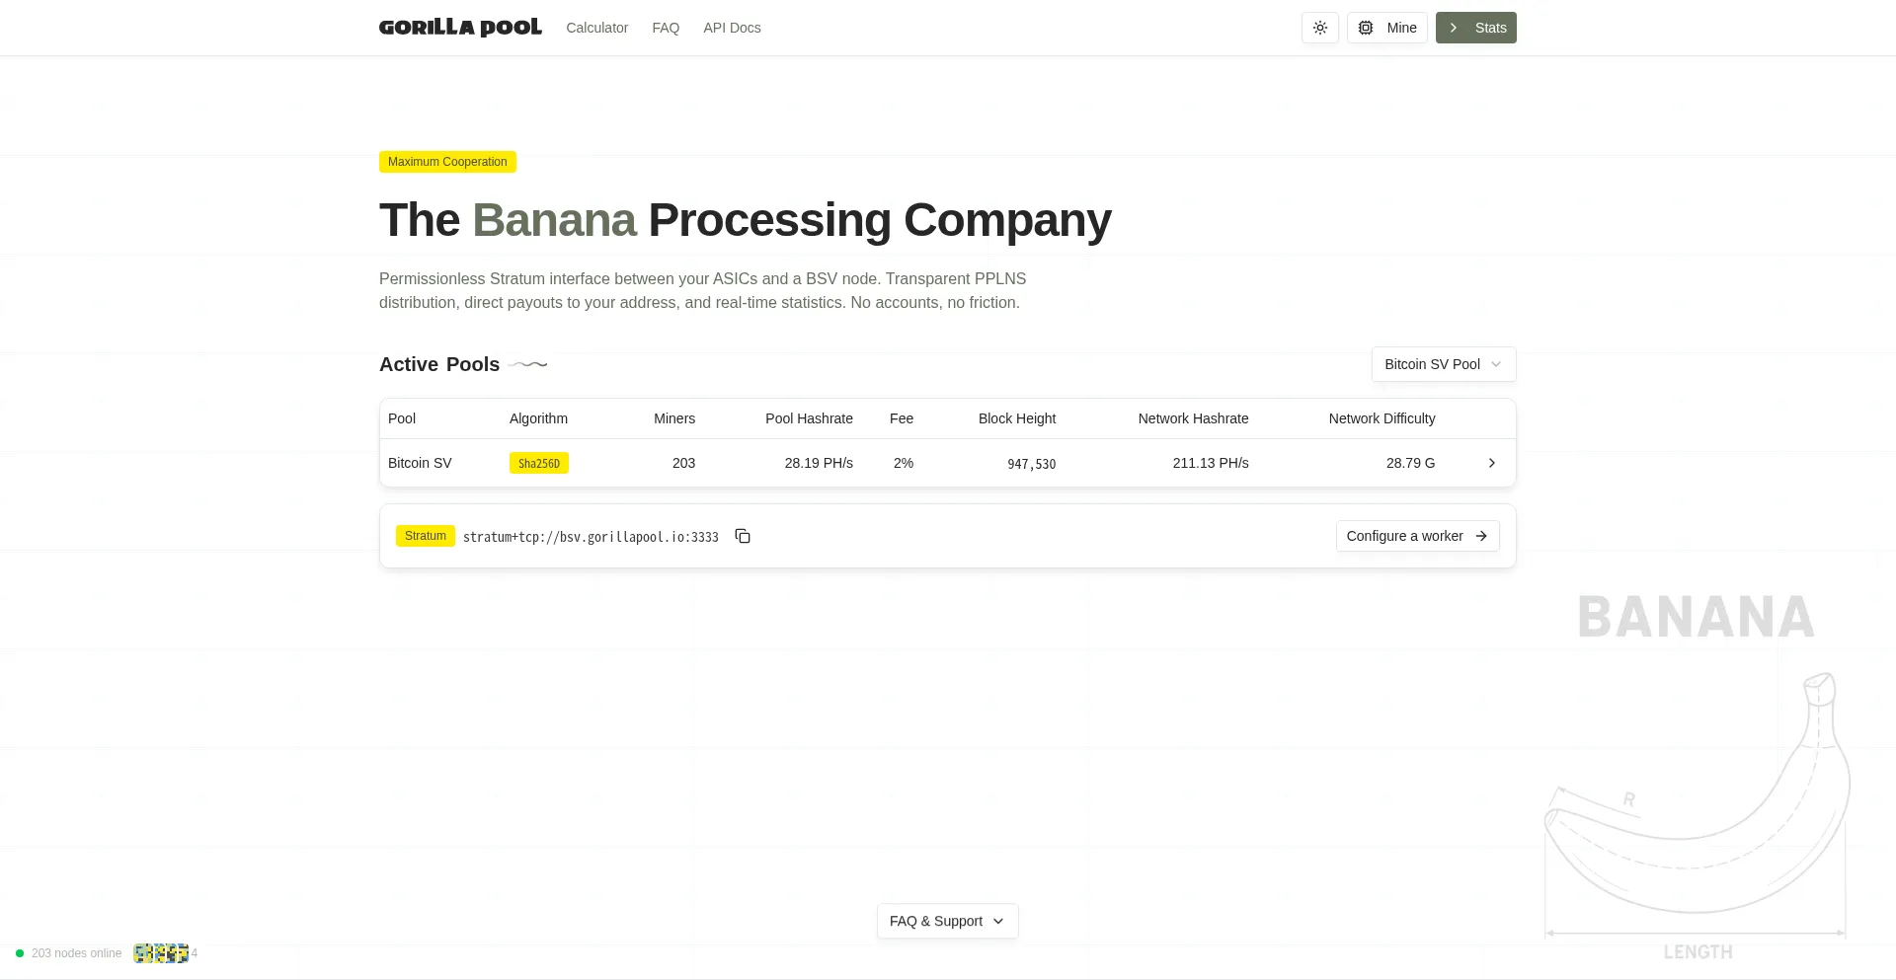
Task: Click the green online status dot
Action: point(20,953)
